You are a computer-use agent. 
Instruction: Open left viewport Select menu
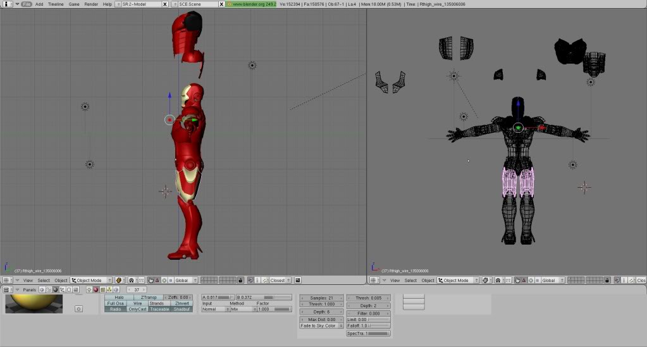click(x=44, y=280)
